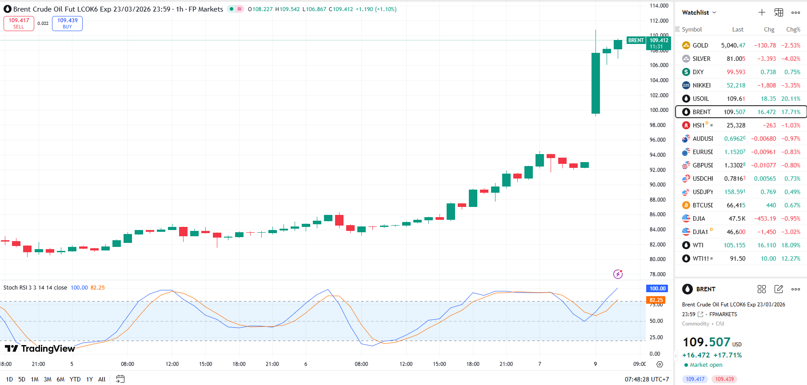The width and height of the screenshot is (807, 385).
Task: Open the go to date calendar icon
Action: (120, 379)
